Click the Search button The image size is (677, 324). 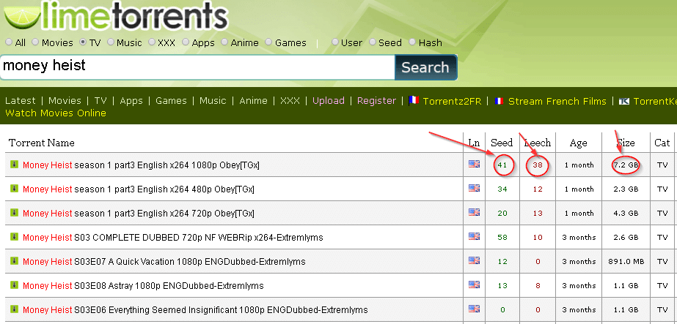(x=425, y=67)
